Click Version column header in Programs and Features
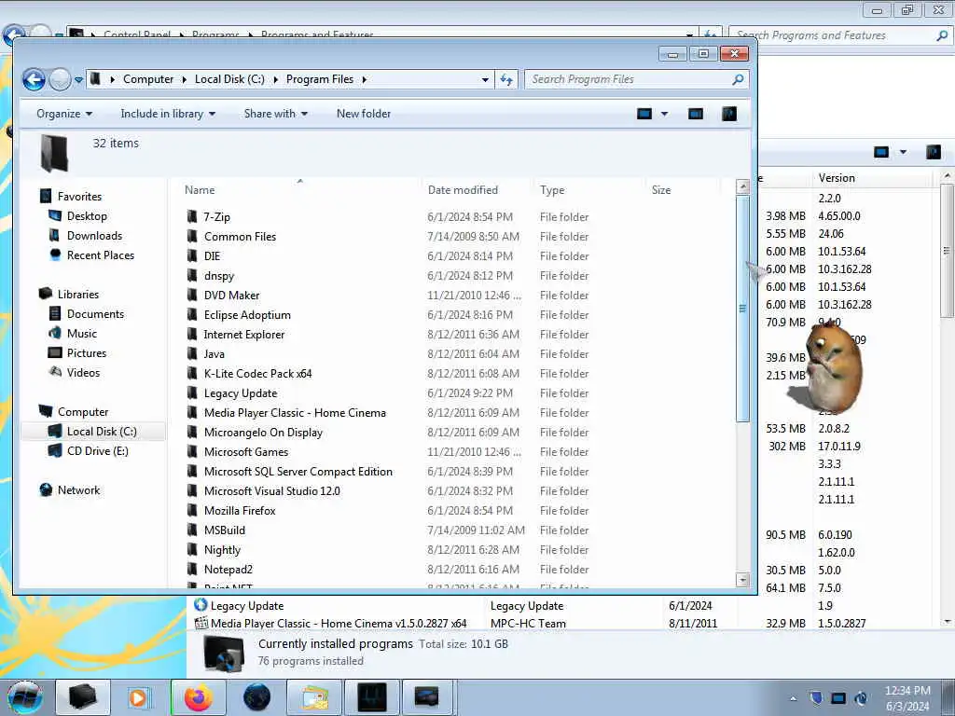955x716 pixels. 837,178
